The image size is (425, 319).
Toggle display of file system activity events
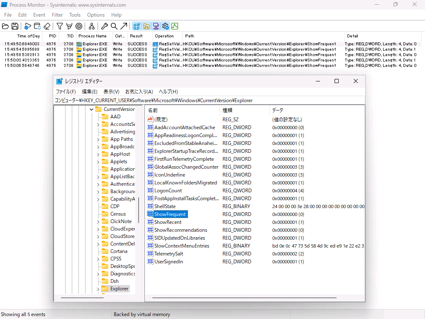(x=147, y=26)
